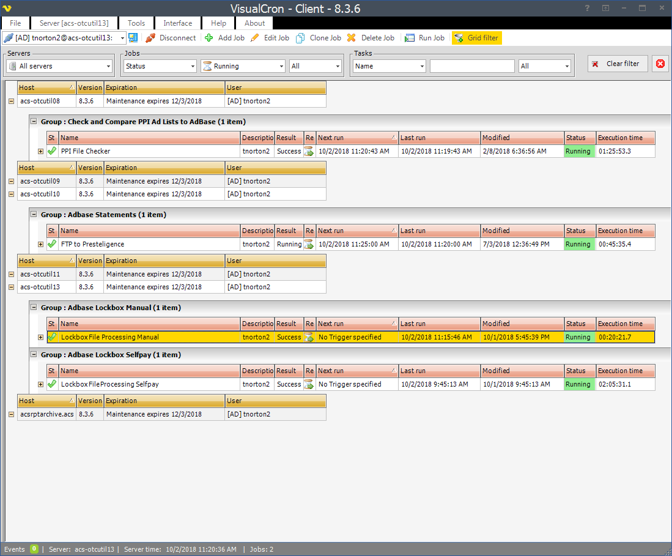Click the Run Job icon

pyautogui.click(x=410, y=38)
